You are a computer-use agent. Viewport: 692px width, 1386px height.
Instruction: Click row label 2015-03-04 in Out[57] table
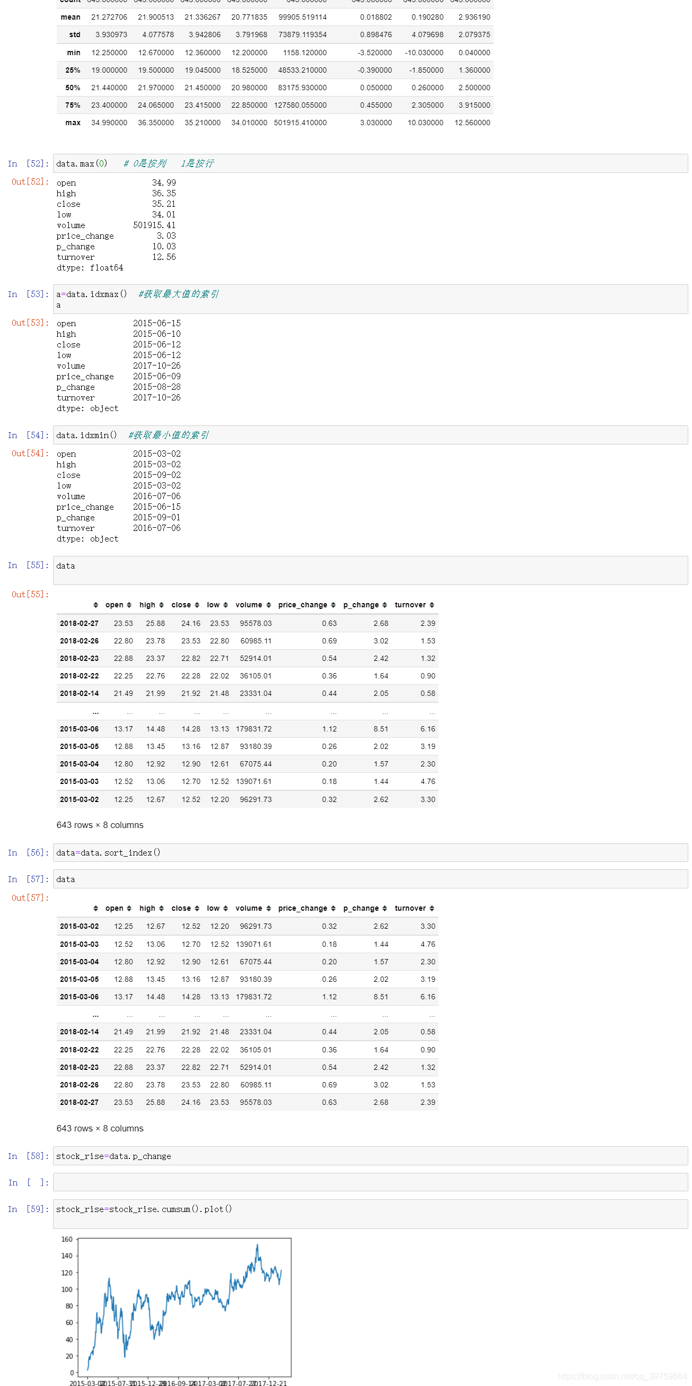(79, 962)
